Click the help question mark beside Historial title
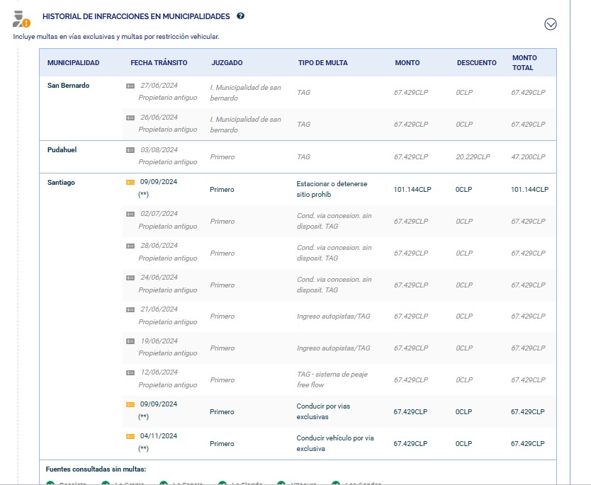This screenshot has width=591, height=485. tap(241, 16)
